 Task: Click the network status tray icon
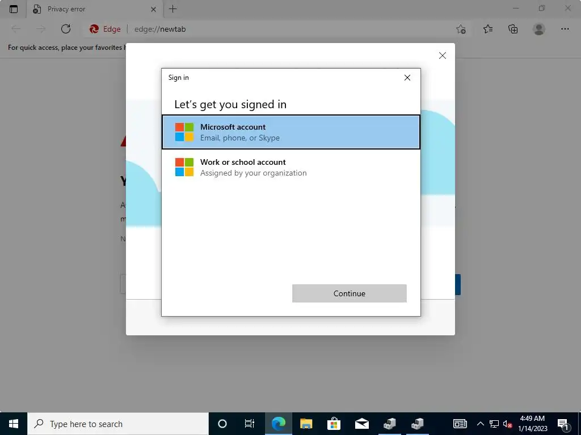pyautogui.click(x=494, y=424)
